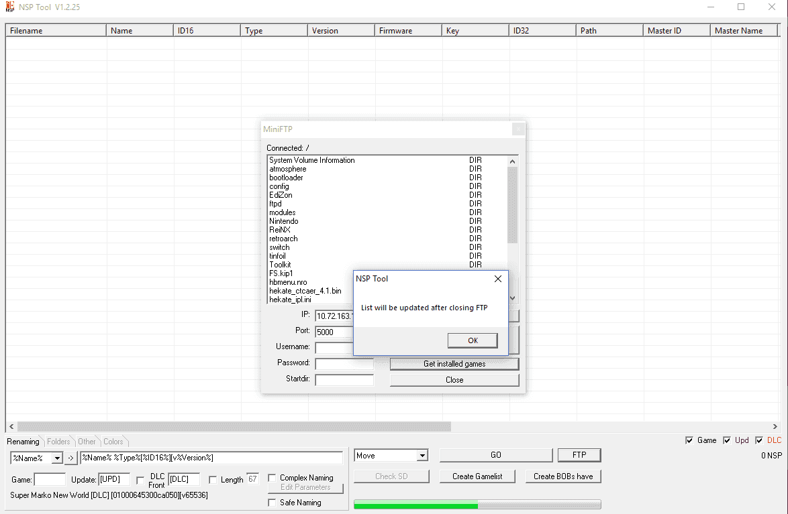Image resolution: width=788 pixels, height=514 pixels.
Task: Click the Port field showing 5000
Action: 334,332
